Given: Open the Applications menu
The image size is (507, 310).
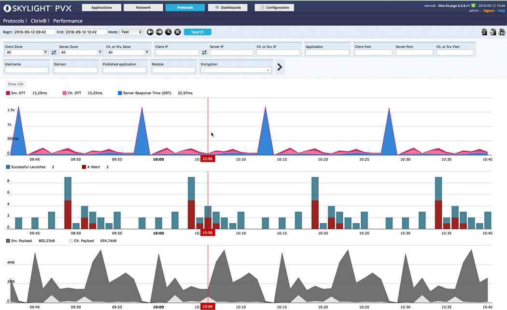Looking at the screenshot, I should (x=101, y=7).
